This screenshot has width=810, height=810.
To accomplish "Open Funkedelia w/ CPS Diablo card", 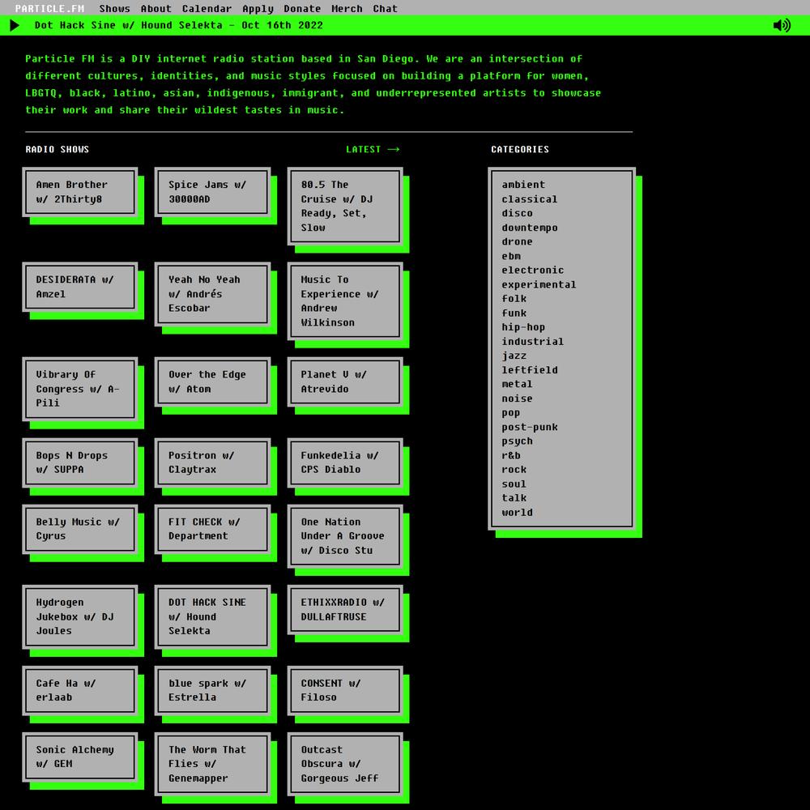I will 345,463.
